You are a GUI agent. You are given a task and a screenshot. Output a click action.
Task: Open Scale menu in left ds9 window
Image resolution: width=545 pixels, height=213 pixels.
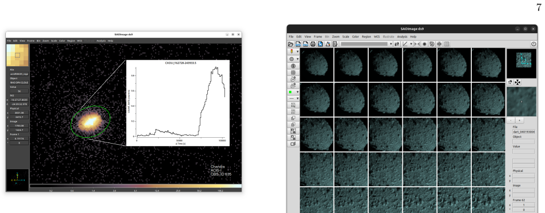(x=54, y=41)
